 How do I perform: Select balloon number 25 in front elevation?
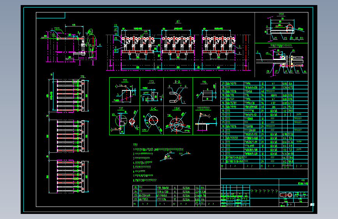(115, 38)
